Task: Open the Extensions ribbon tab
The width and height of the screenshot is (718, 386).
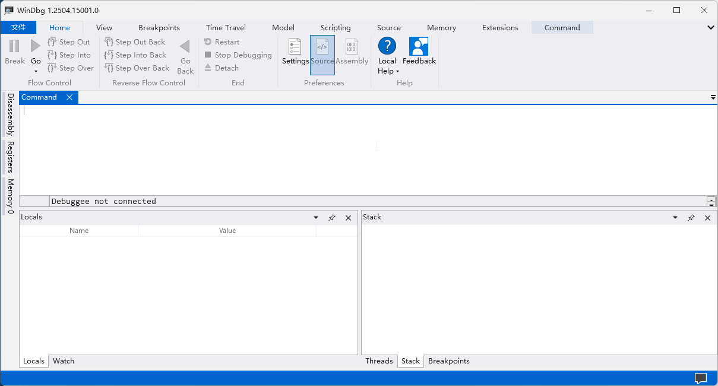Action: pos(500,27)
